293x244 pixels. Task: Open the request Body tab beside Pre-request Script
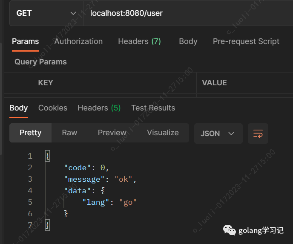point(188,41)
